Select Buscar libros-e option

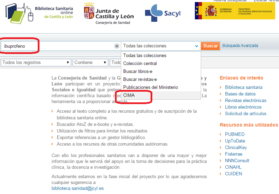[137, 71]
